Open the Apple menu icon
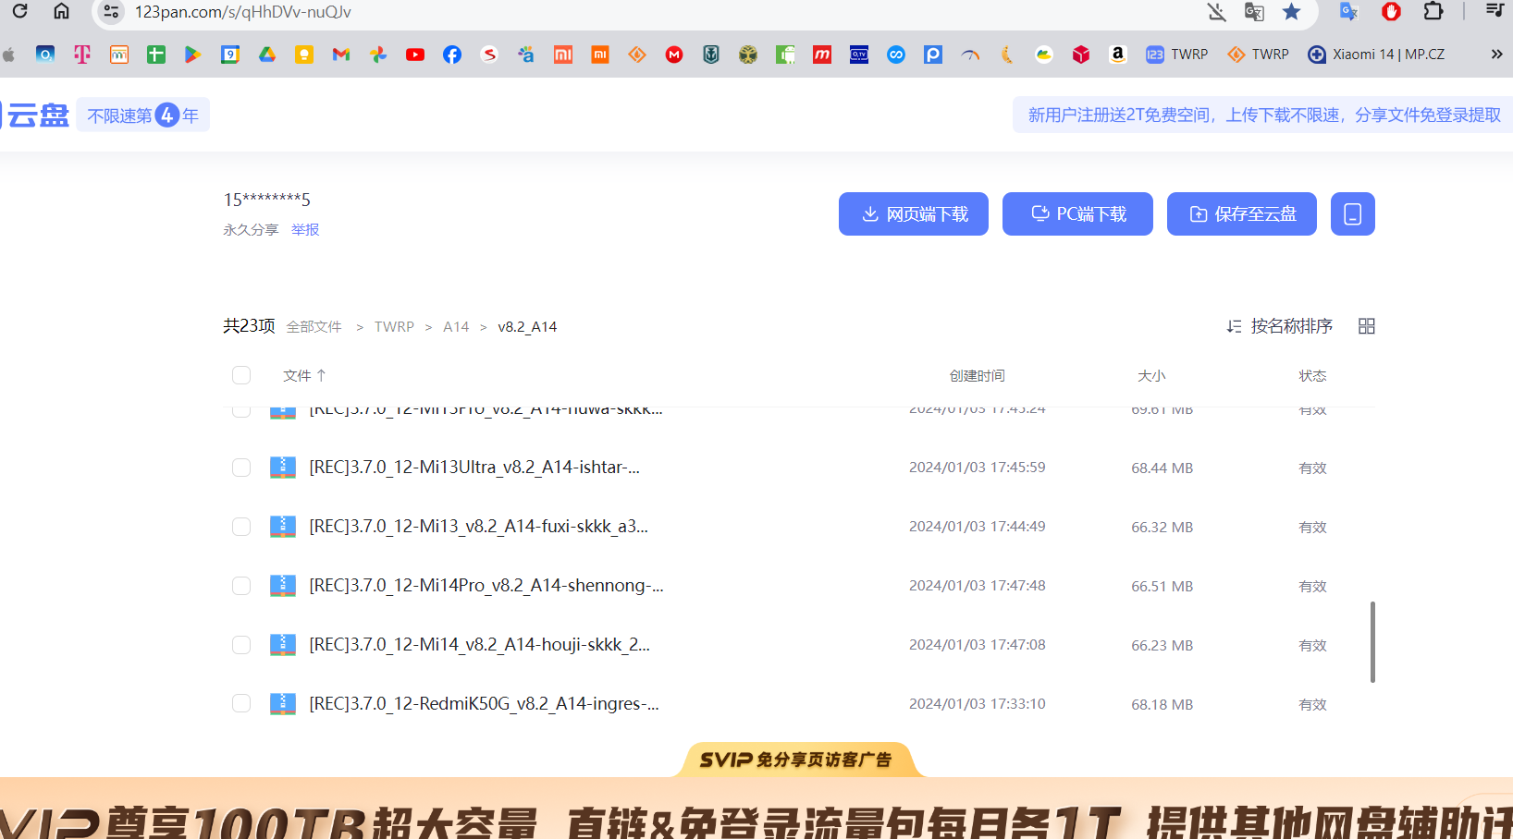Viewport: 1513px width, 839px height. point(9,55)
